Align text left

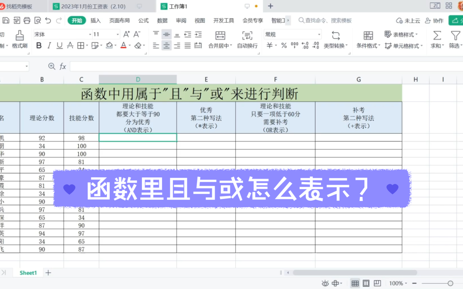tap(156, 46)
